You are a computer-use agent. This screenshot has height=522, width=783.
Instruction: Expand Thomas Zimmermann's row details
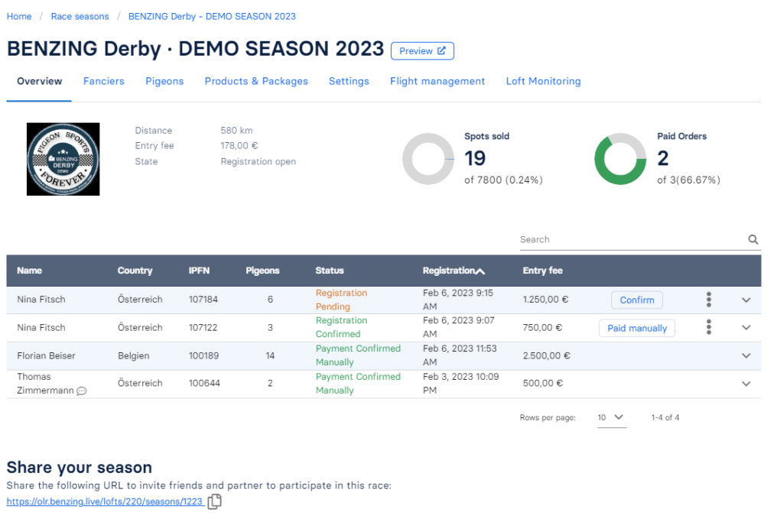(x=746, y=383)
